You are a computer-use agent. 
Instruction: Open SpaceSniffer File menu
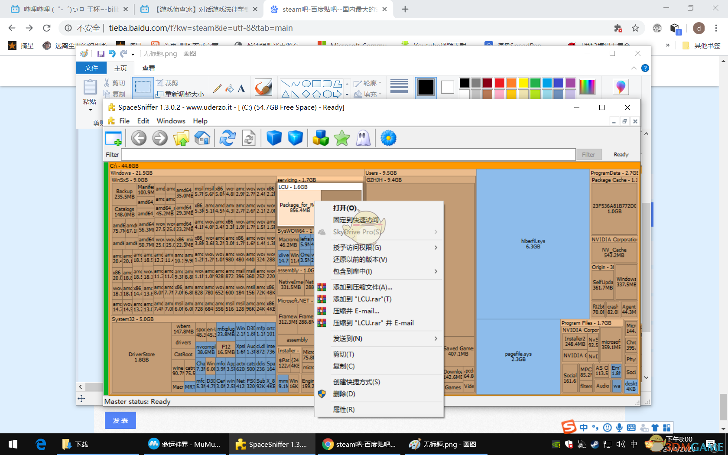(x=124, y=121)
